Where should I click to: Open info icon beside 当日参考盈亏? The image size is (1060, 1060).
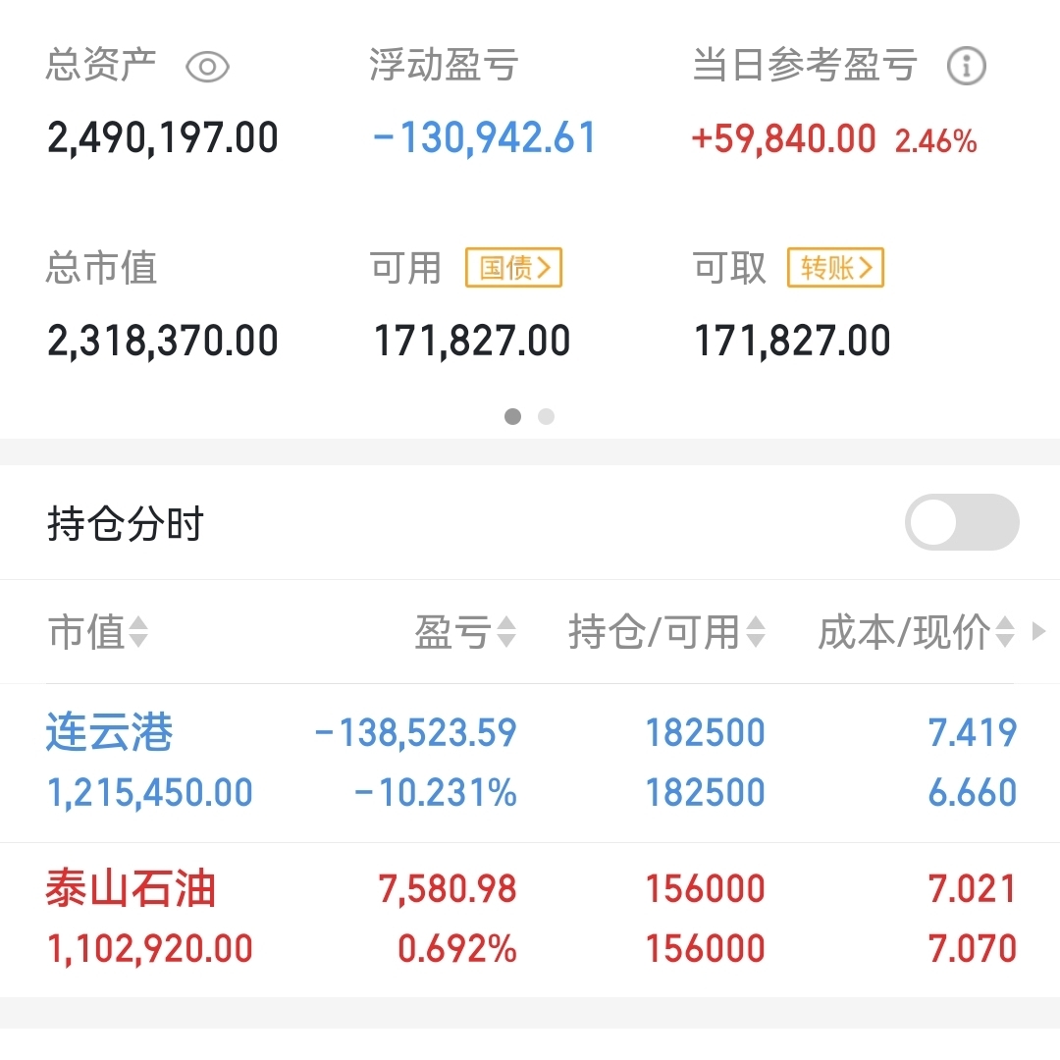coord(966,67)
